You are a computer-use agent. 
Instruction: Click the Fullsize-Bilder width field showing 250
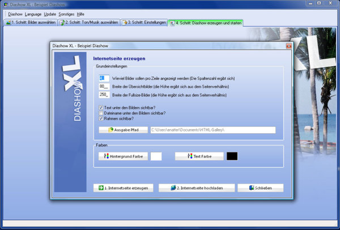(x=104, y=95)
